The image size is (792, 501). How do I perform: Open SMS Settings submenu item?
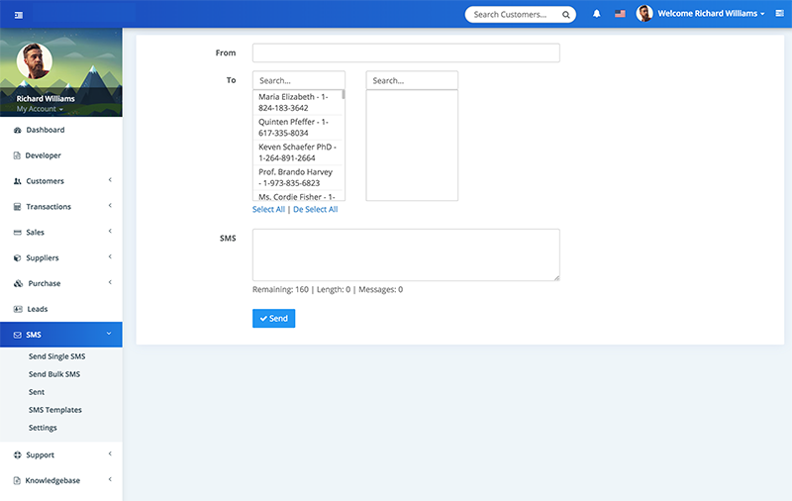pyautogui.click(x=43, y=428)
